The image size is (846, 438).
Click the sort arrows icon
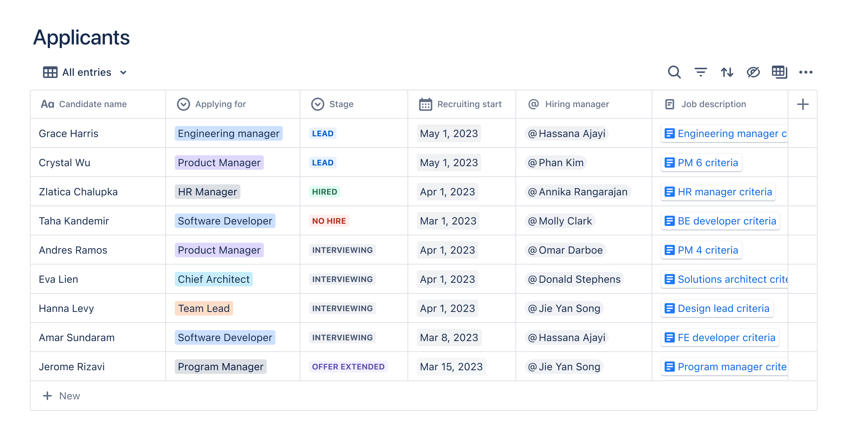coord(727,72)
